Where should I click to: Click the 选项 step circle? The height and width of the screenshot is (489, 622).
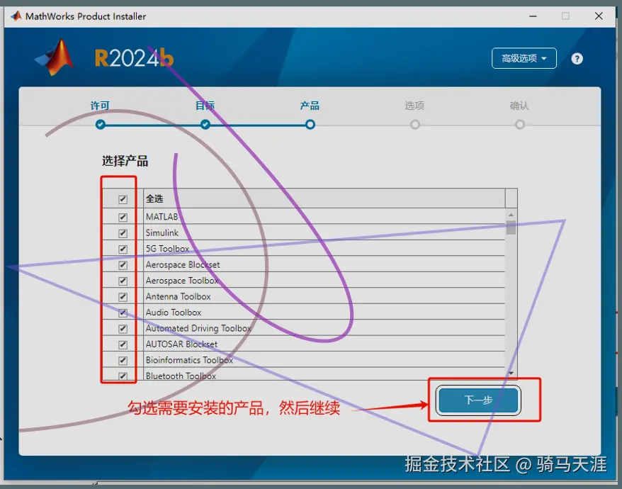415,125
